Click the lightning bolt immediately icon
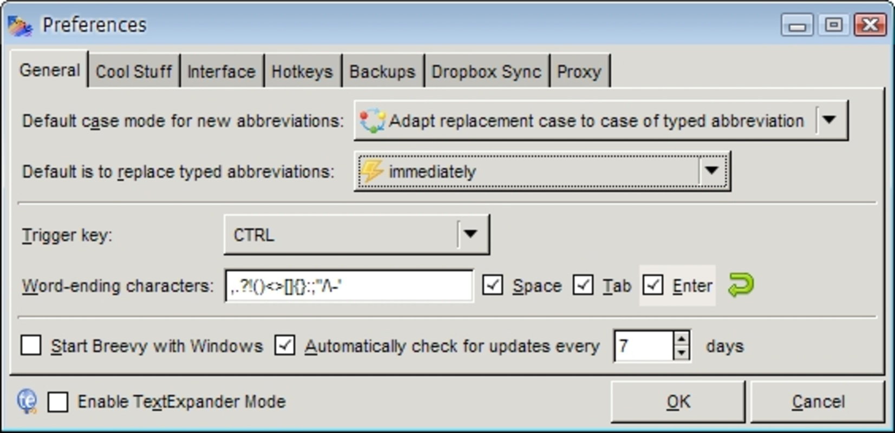 [x=372, y=171]
